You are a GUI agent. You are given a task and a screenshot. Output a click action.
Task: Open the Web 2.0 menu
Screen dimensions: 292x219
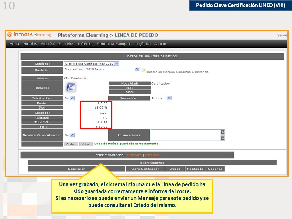point(48,44)
